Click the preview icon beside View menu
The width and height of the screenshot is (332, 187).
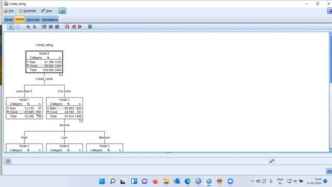pyautogui.click(x=62, y=11)
